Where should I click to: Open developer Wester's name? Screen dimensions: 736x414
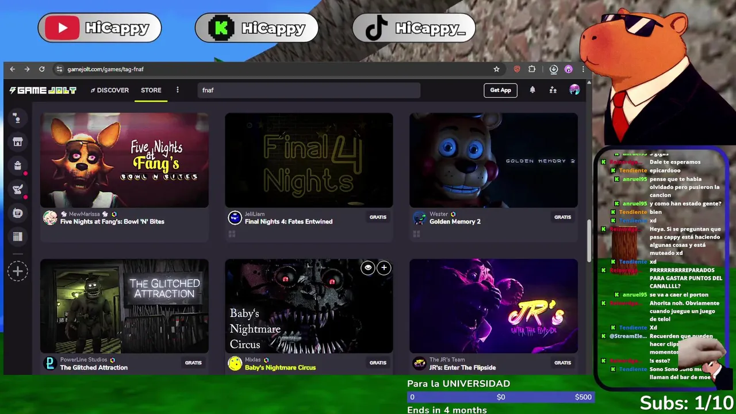439,214
